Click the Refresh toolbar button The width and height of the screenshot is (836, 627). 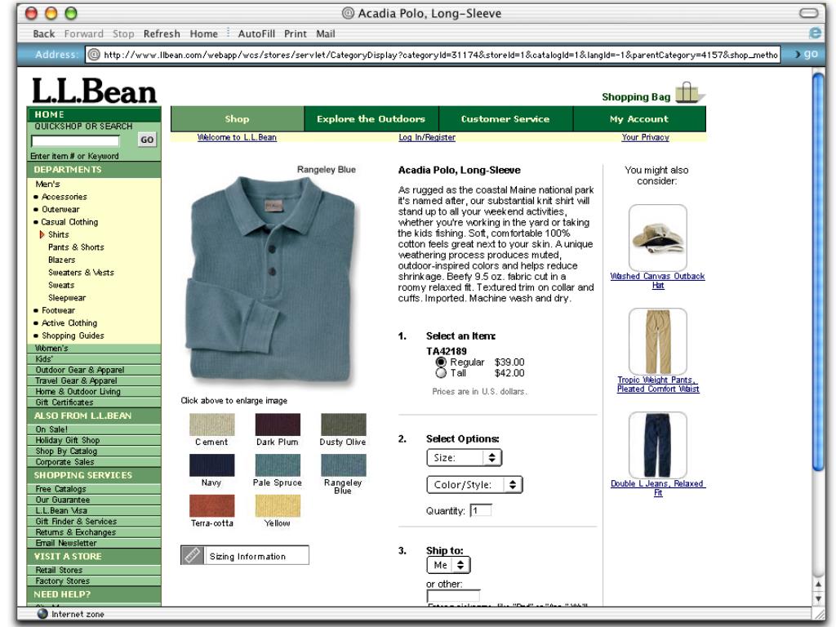click(162, 33)
